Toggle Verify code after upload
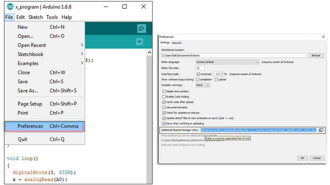Image resolution: width=330 pixels, height=185 pixels. (164, 102)
